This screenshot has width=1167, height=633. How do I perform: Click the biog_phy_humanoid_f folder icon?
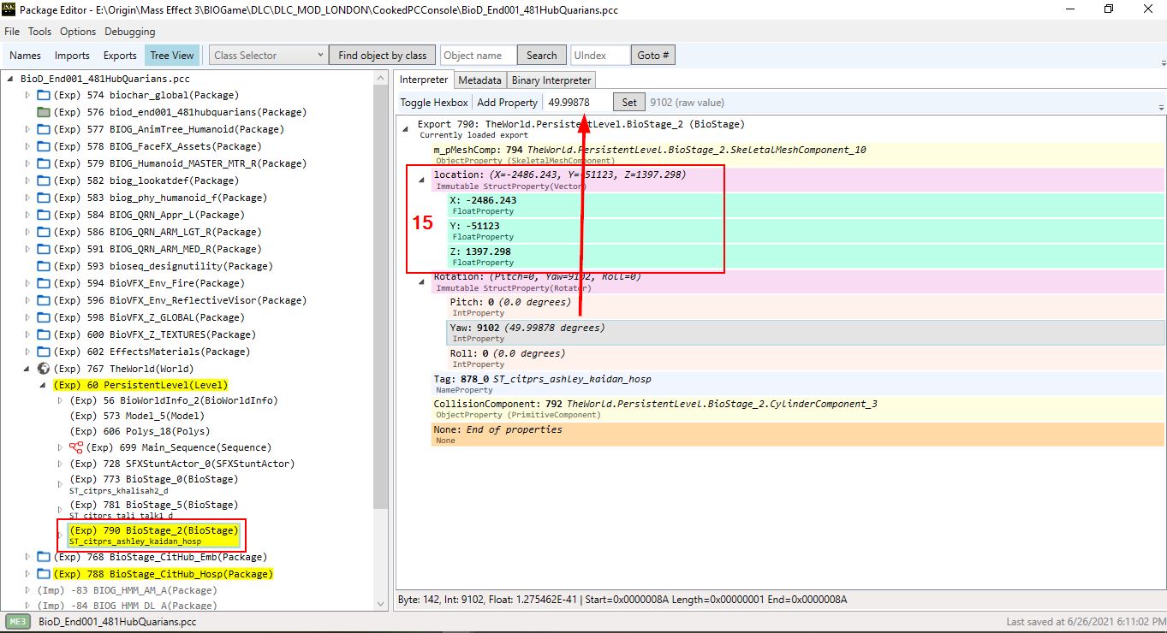point(44,198)
